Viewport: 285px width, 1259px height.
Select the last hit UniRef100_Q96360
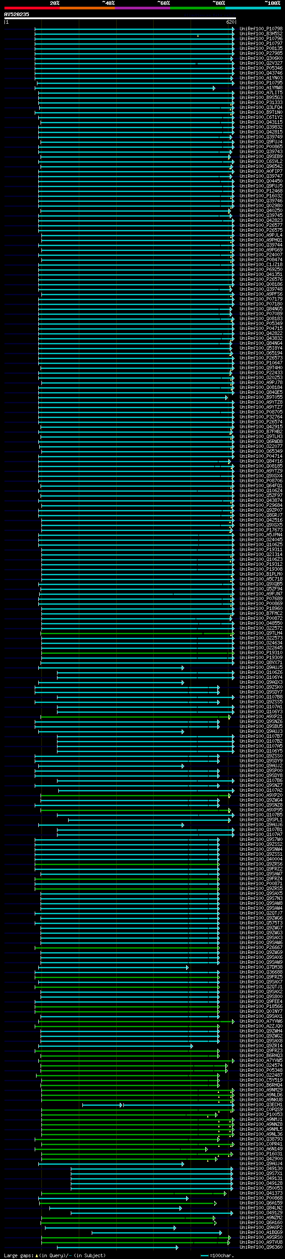pos(261,1247)
